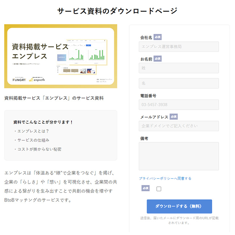Click the 備考 field label

144,138
